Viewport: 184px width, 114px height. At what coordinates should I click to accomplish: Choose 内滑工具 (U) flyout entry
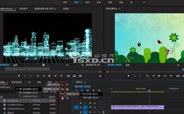(91, 98)
